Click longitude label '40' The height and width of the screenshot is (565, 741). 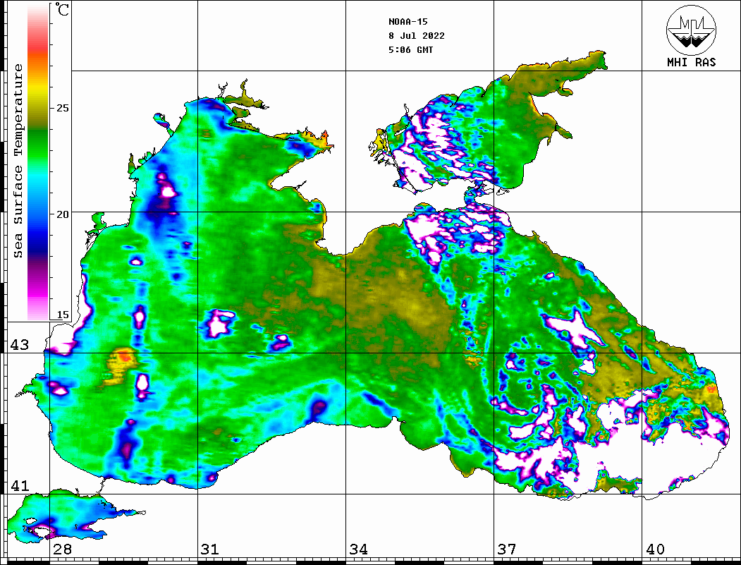(655, 549)
